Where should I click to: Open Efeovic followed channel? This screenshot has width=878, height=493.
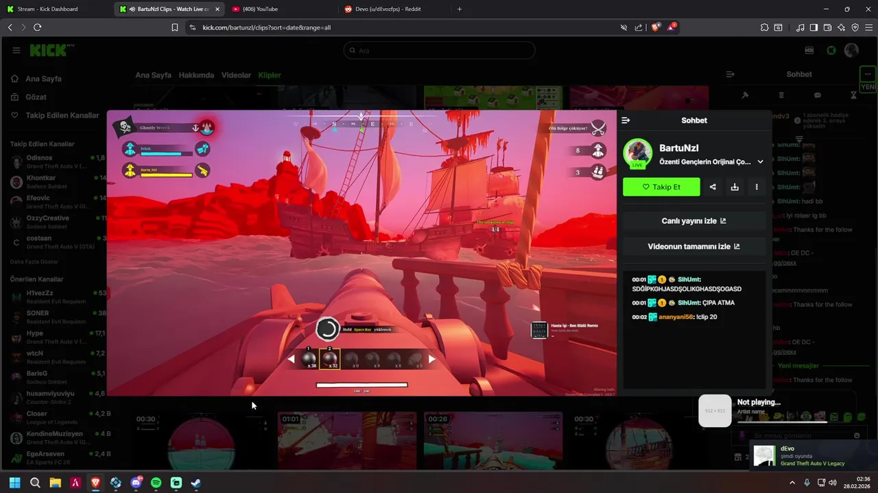[x=58, y=201]
